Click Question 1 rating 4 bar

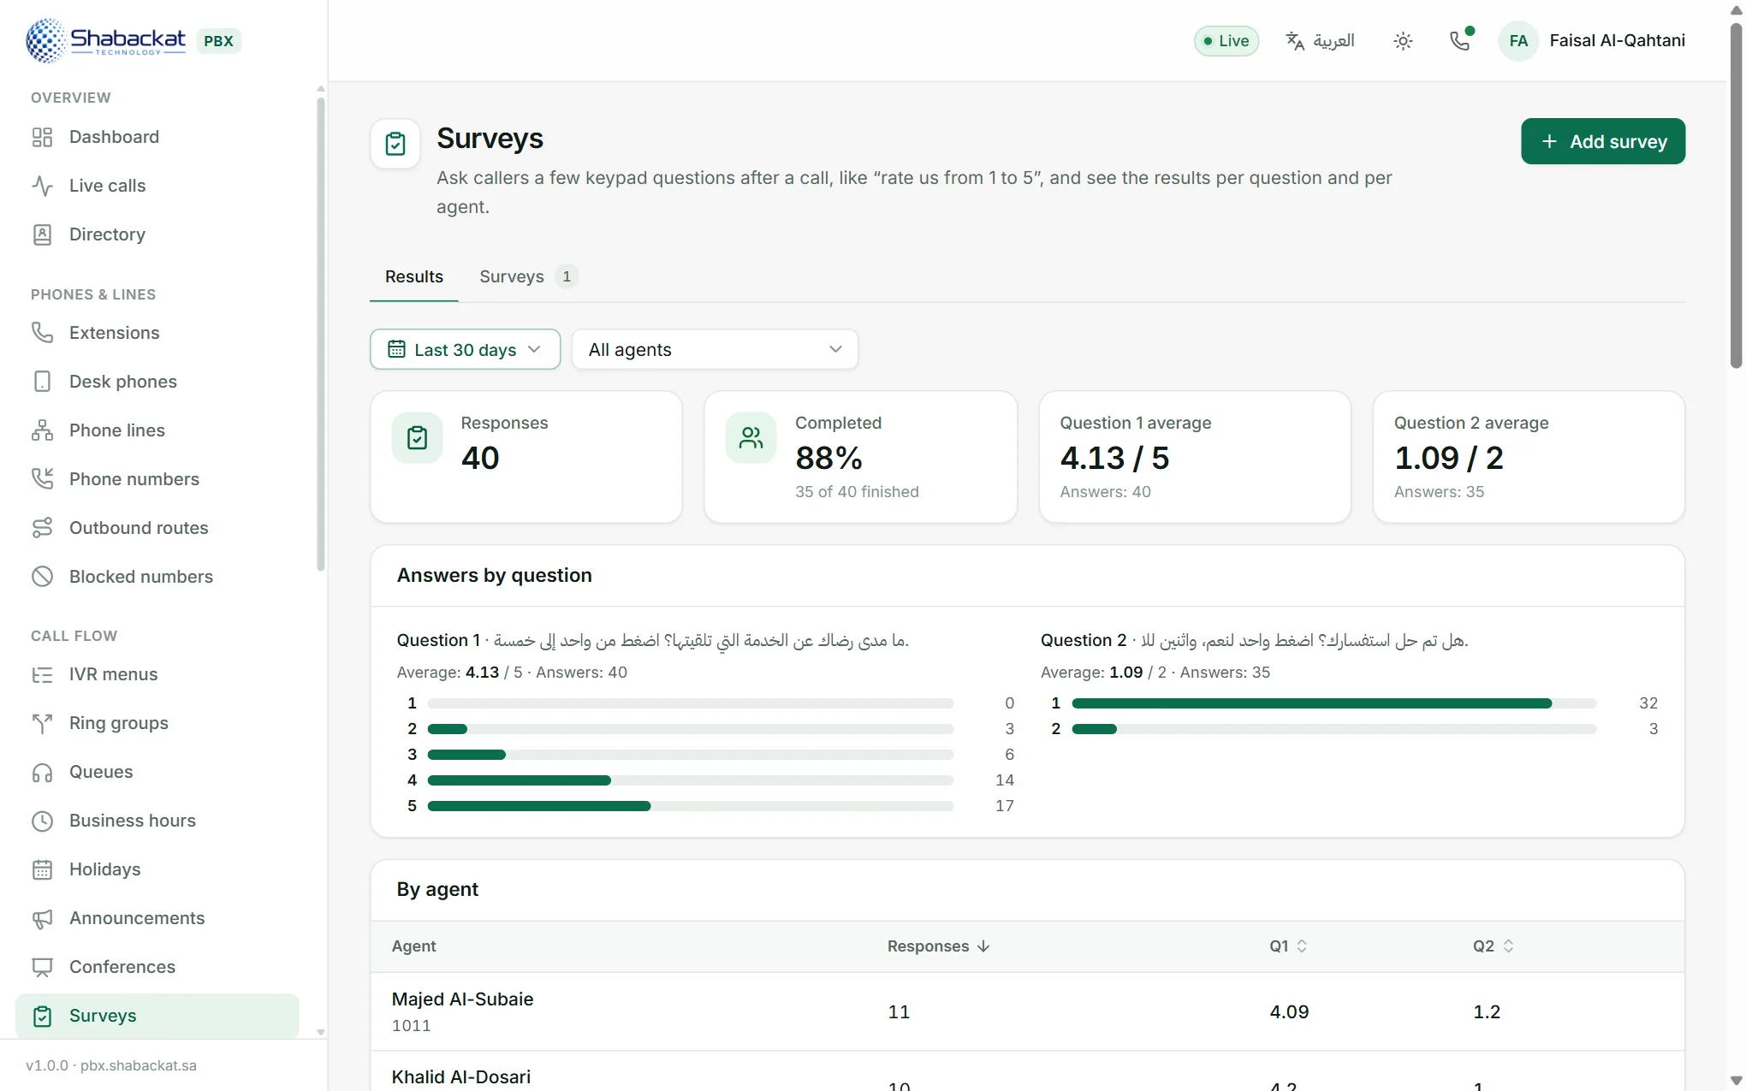pos(690,780)
